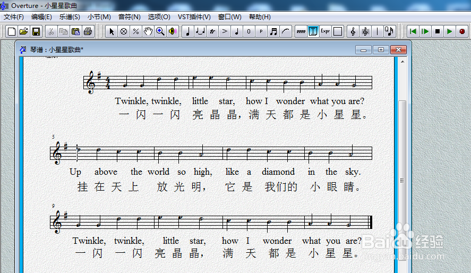Screen dimensions: 471x273
Task: Open the 选项(O) menu
Action: 159,17
